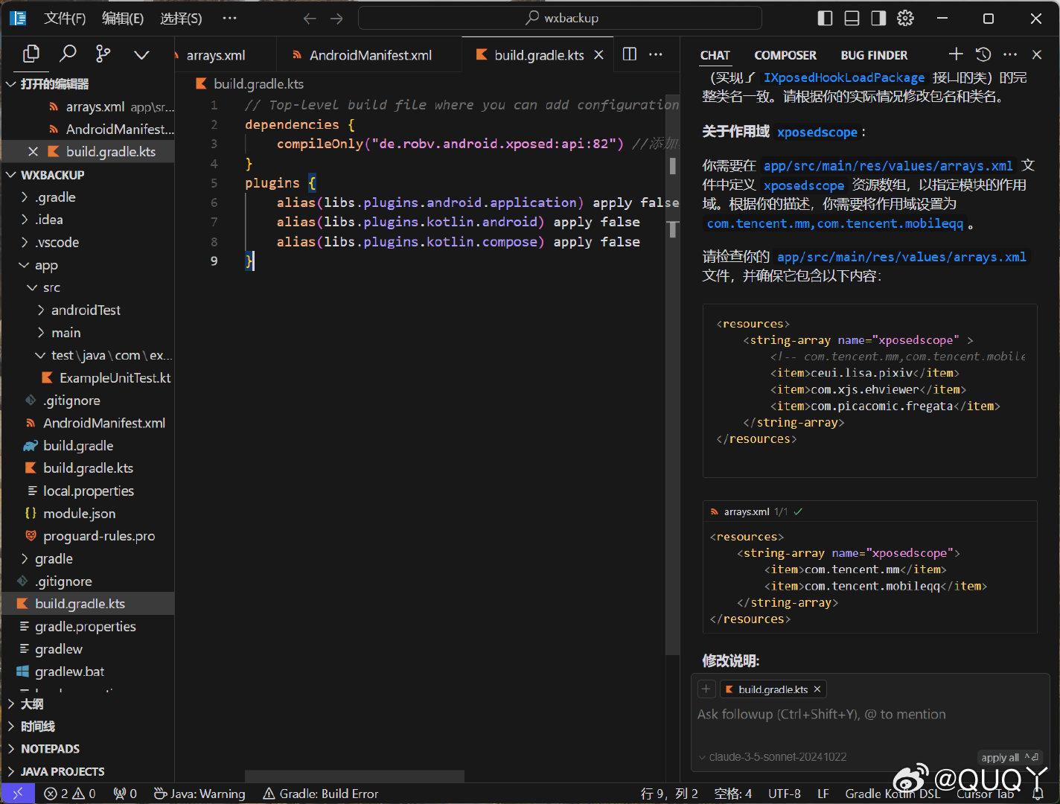Show previous chats history icon
The image size is (1060, 804).
click(x=983, y=54)
